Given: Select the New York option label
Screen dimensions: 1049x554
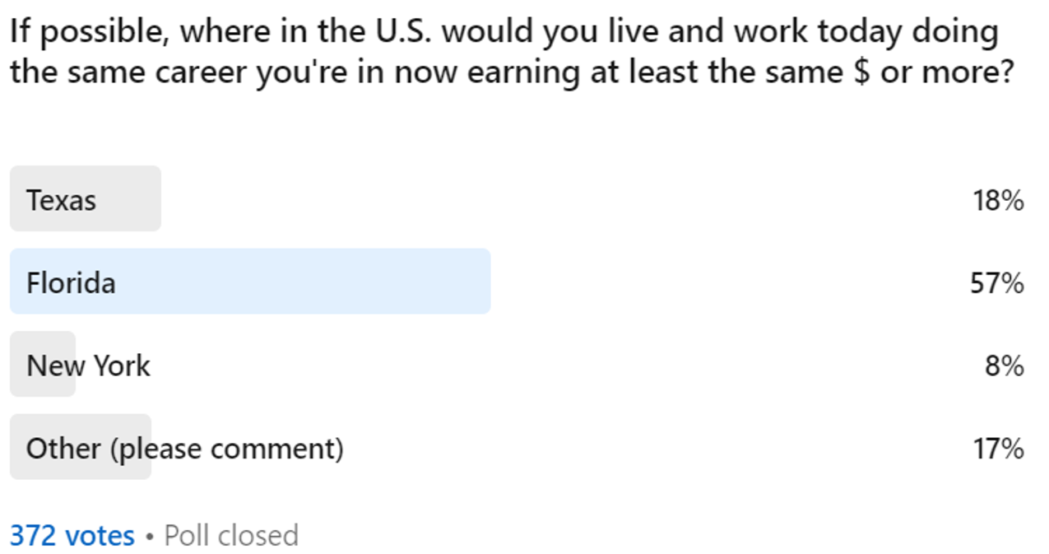Looking at the screenshot, I should pyautogui.click(x=88, y=365).
